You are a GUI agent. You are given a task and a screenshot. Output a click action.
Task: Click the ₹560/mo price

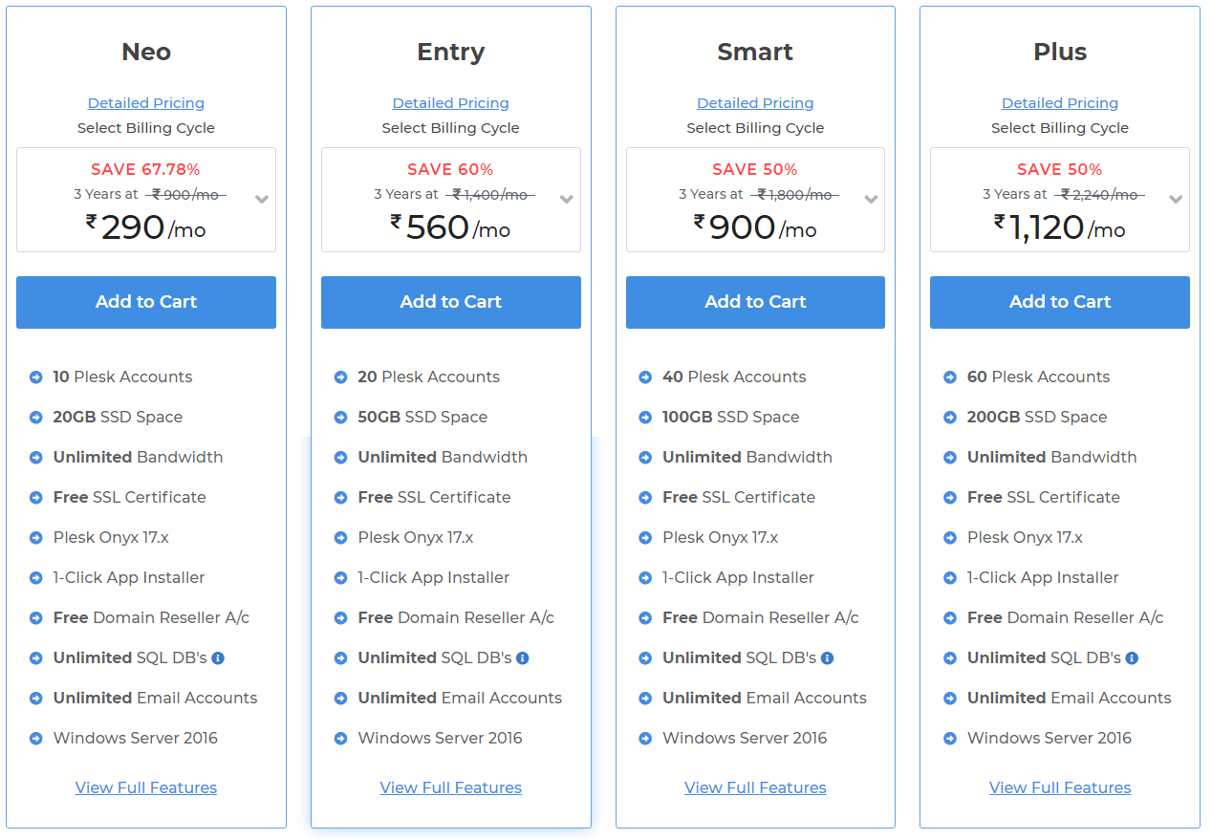451,226
